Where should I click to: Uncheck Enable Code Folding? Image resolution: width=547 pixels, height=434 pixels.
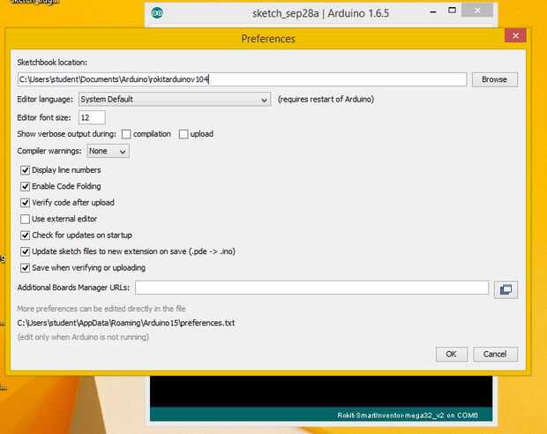pos(25,187)
